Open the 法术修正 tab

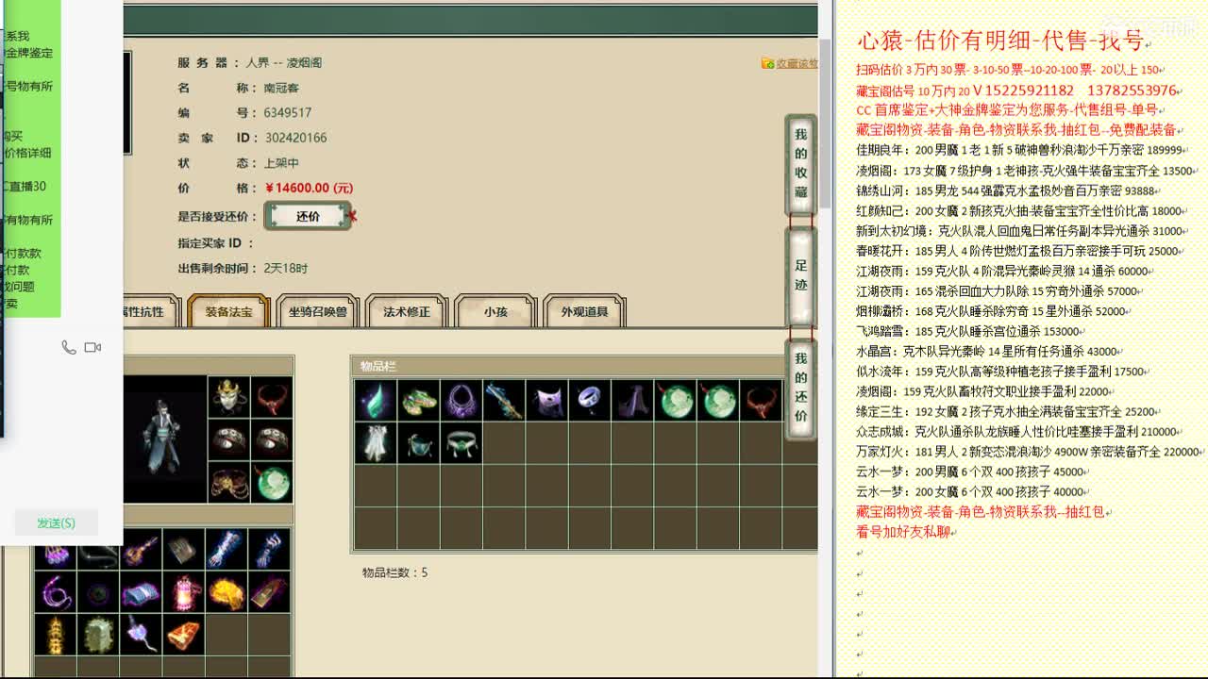coord(406,311)
